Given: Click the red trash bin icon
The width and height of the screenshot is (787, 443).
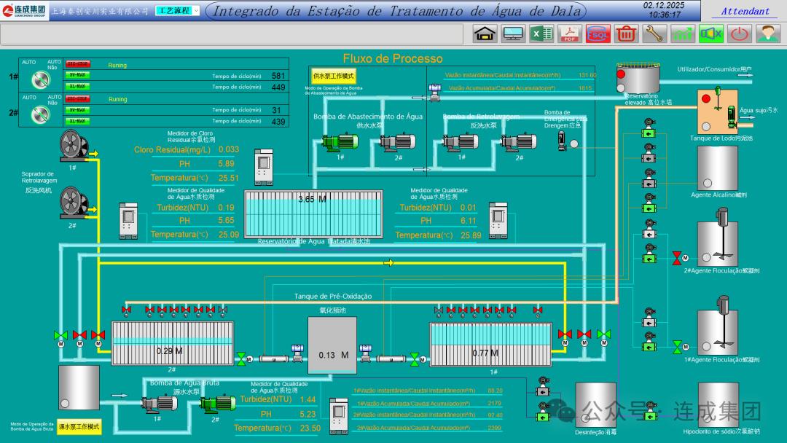Looking at the screenshot, I should [x=625, y=34].
